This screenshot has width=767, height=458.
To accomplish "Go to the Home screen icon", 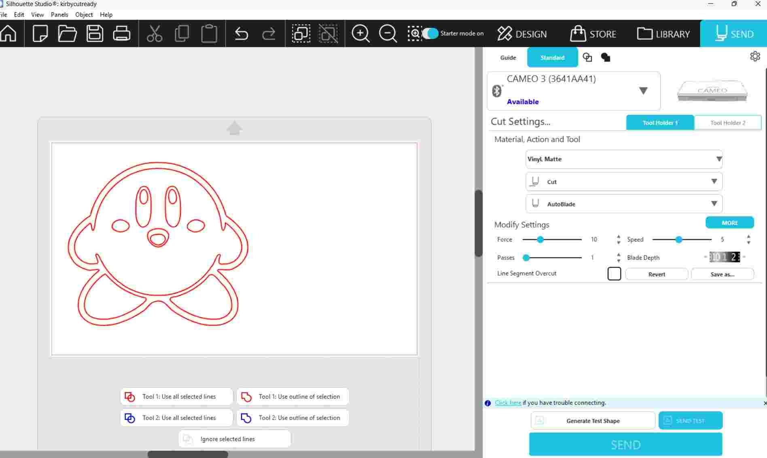I will click(8, 33).
